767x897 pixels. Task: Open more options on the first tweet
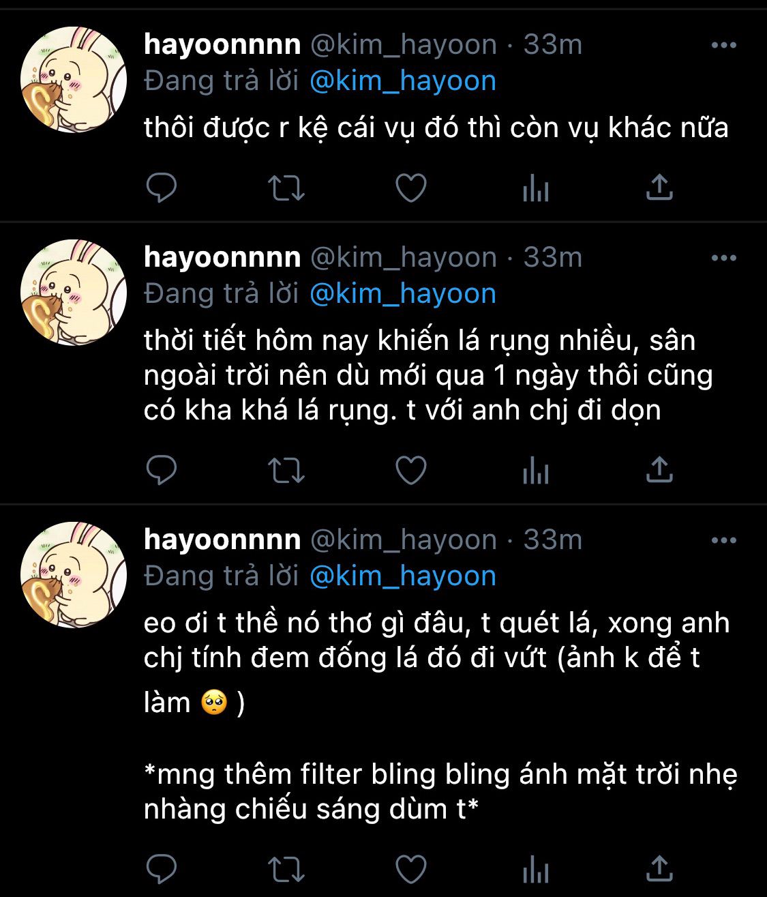723,46
